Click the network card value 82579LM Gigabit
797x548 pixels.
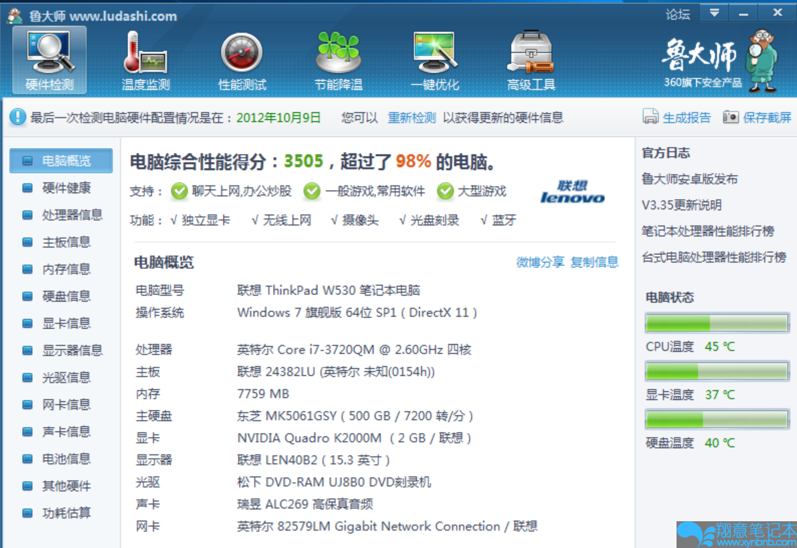coord(387,527)
